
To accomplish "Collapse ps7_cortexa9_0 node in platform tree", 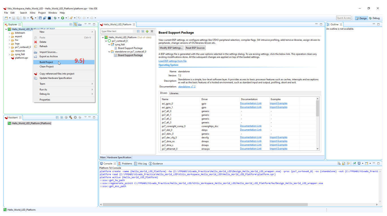I will 106,41.
